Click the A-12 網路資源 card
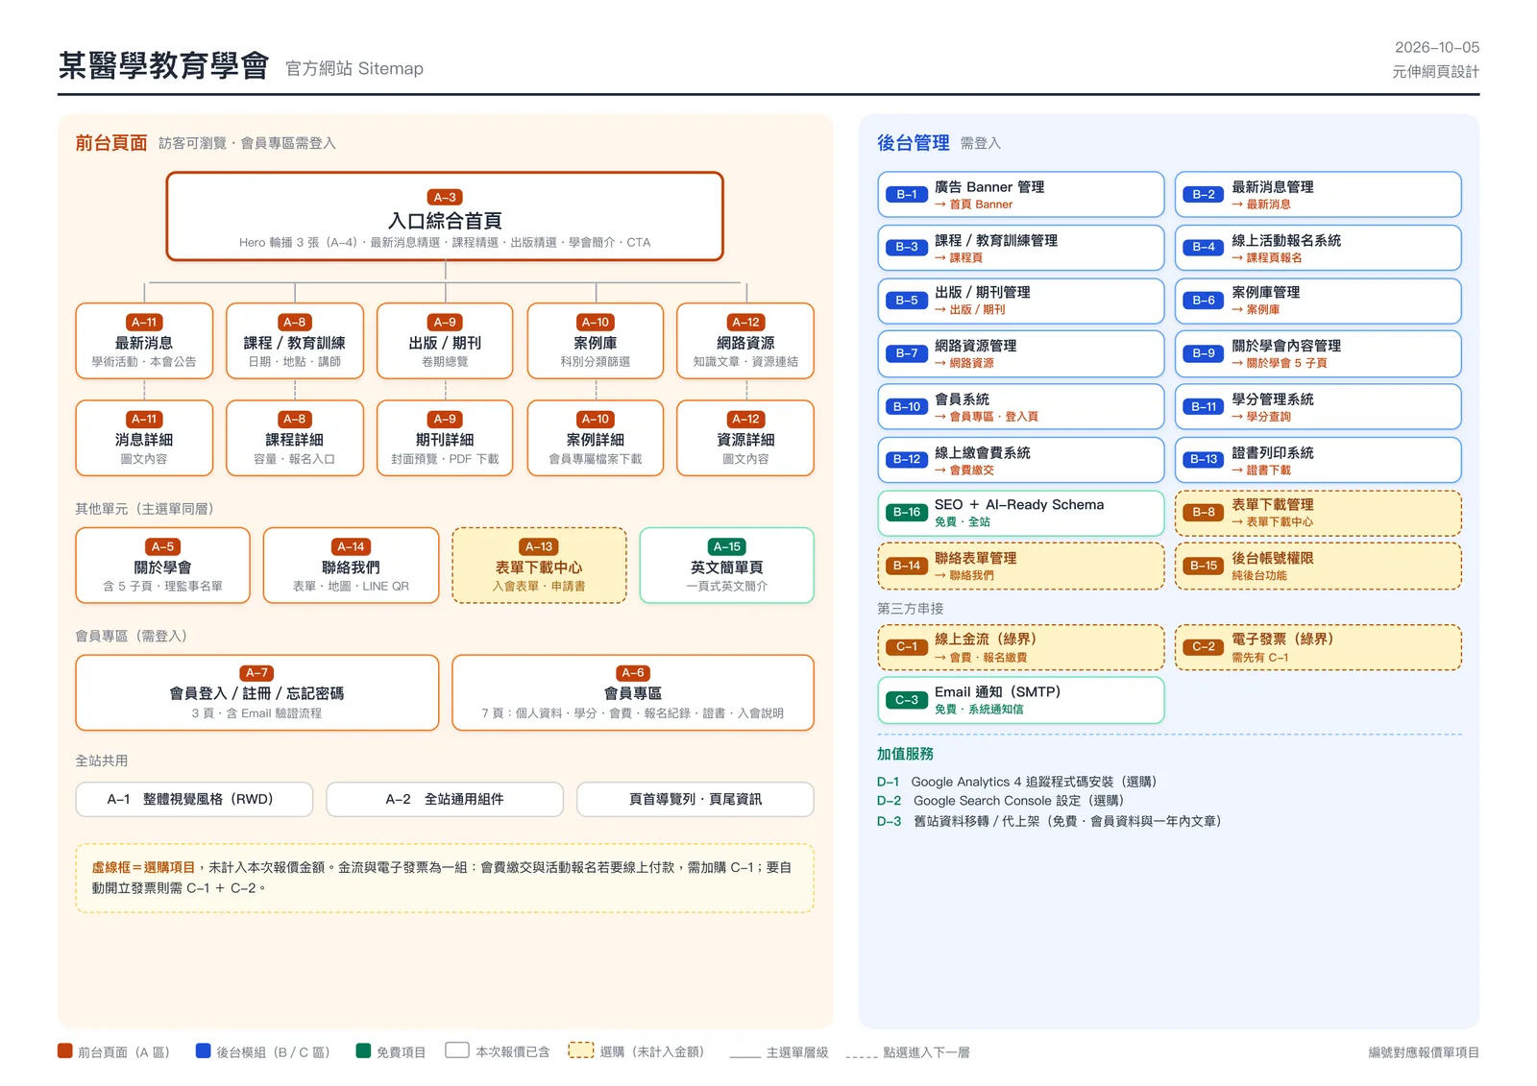This screenshot has height=1086, width=1537. [x=745, y=341]
